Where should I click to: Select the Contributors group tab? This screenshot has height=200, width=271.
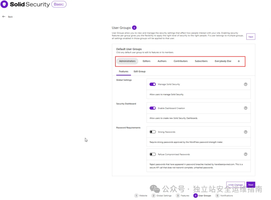[180, 61]
